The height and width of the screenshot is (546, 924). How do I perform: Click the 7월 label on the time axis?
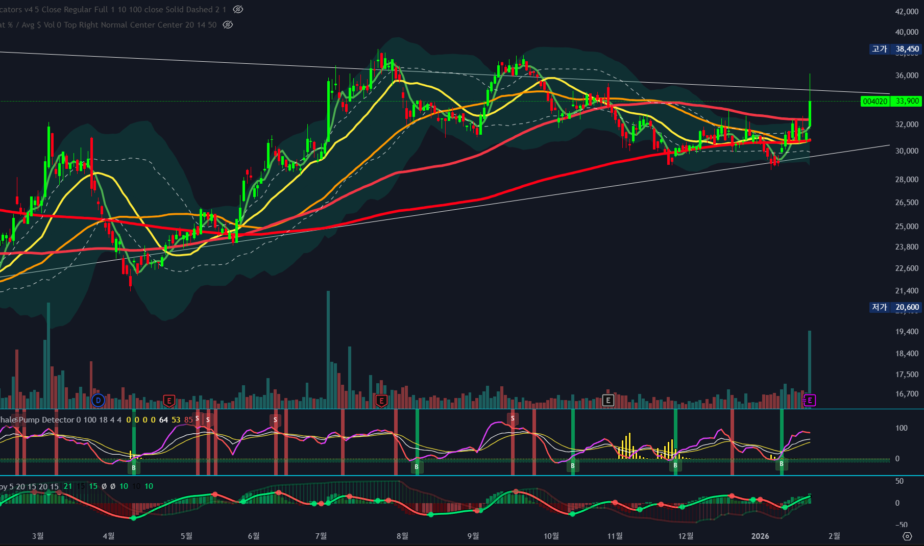321,536
